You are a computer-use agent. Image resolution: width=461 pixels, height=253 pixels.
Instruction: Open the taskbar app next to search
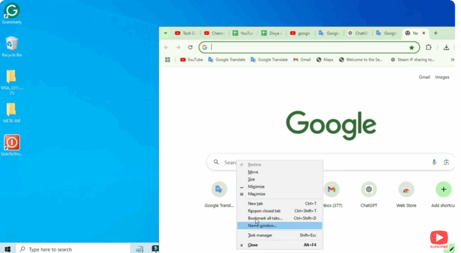tap(140, 249)
